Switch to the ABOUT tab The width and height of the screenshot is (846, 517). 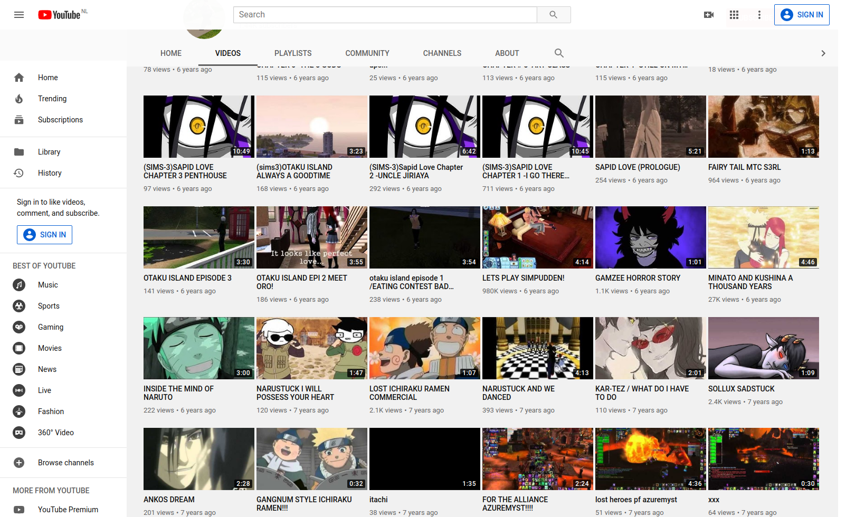click(507, 53)
